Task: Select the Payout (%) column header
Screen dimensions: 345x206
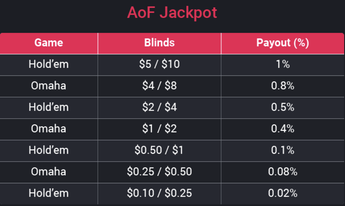Action: (282, 43)
